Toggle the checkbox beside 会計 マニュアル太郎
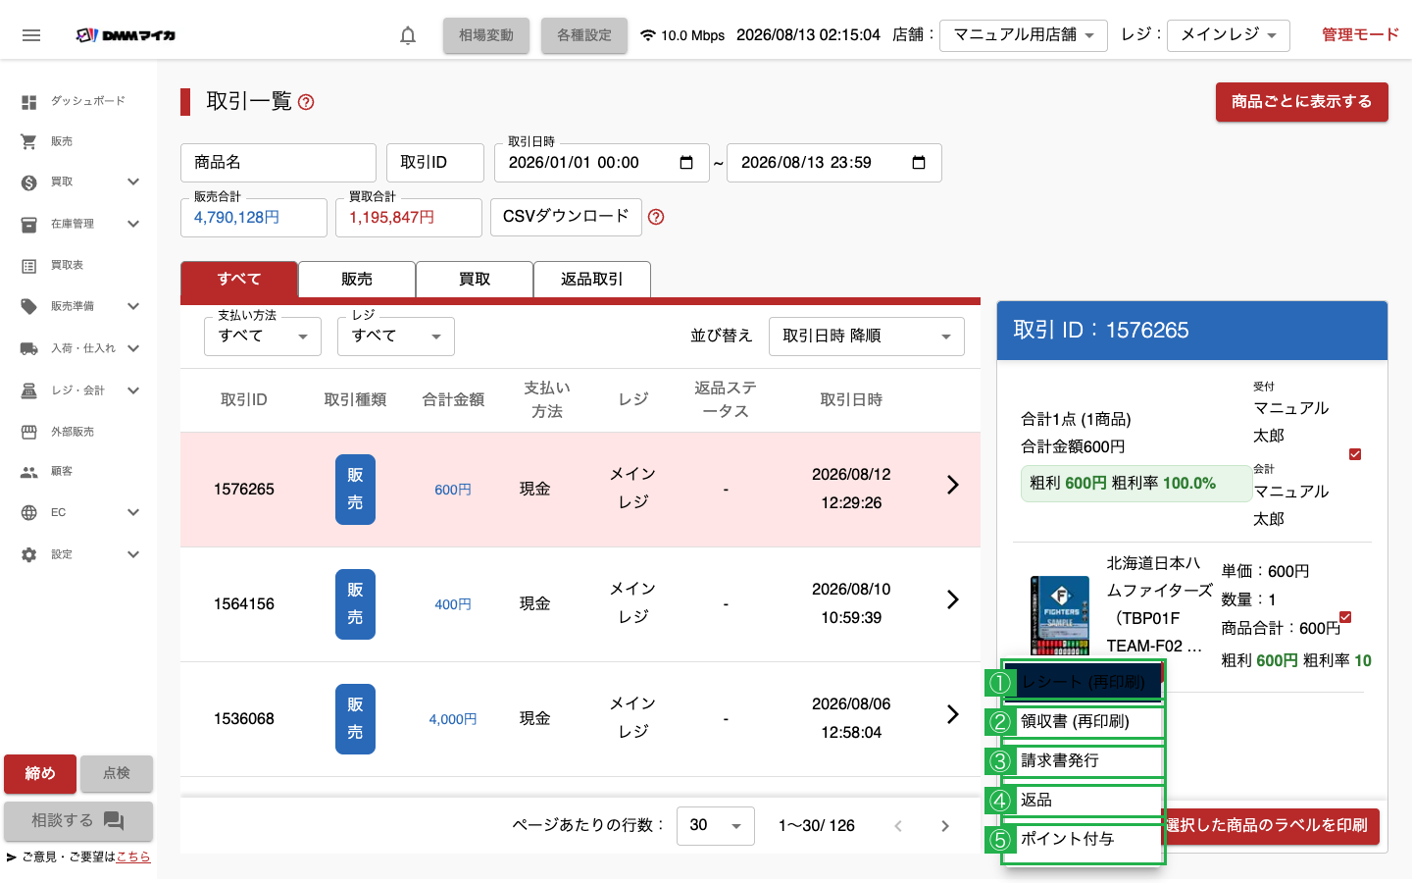 (1355, 454)
